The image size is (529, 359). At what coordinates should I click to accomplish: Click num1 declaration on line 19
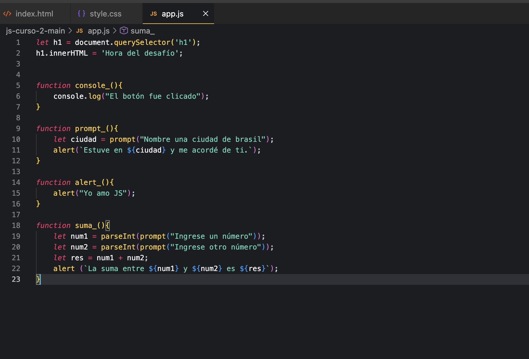coord(79,236)
